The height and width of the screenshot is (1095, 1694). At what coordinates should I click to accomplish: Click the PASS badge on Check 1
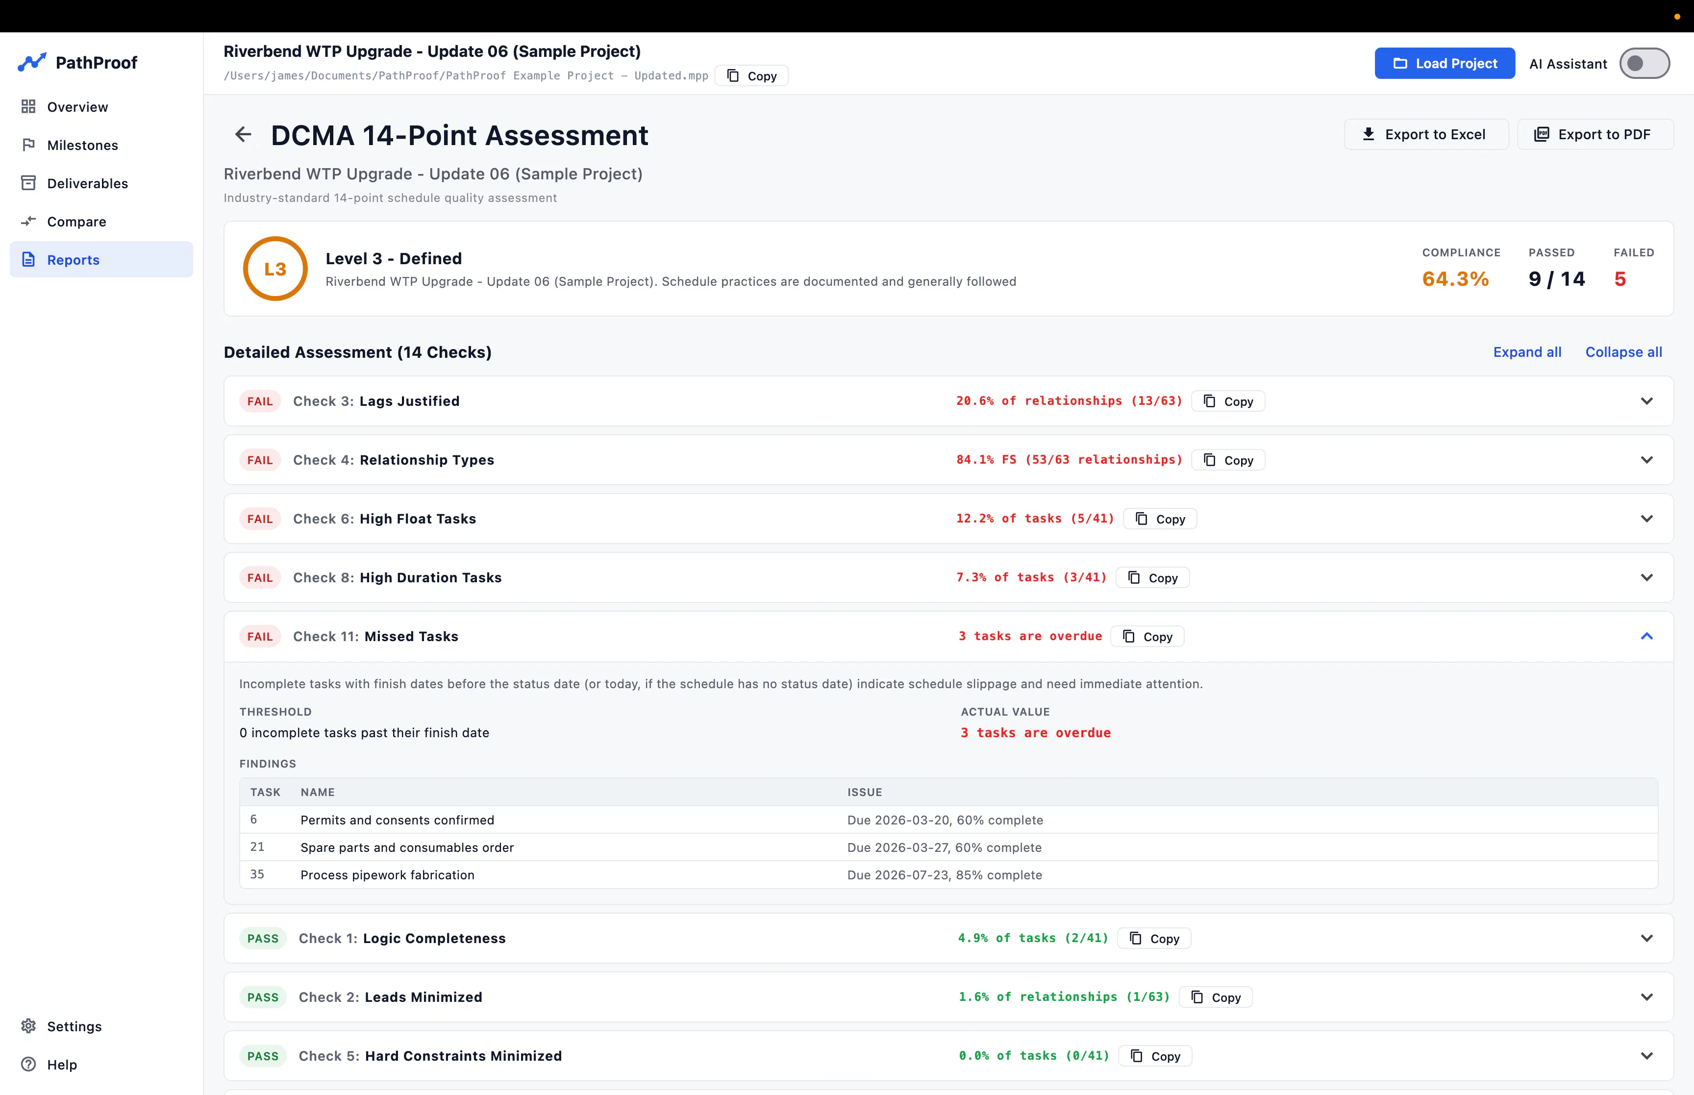262,939
